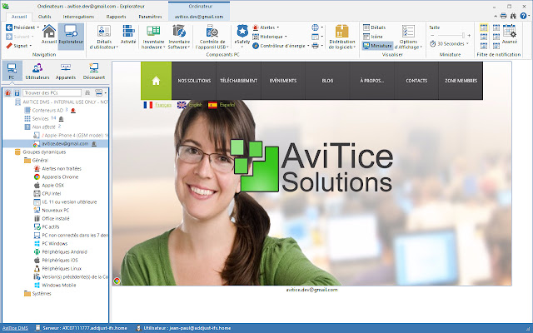This screenshot has height=333, width=533.
Task: Open the Rapports ribbon tab
Action: (117, 17)
